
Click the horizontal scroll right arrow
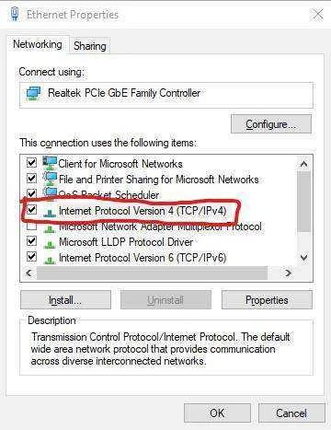(288, 273)
